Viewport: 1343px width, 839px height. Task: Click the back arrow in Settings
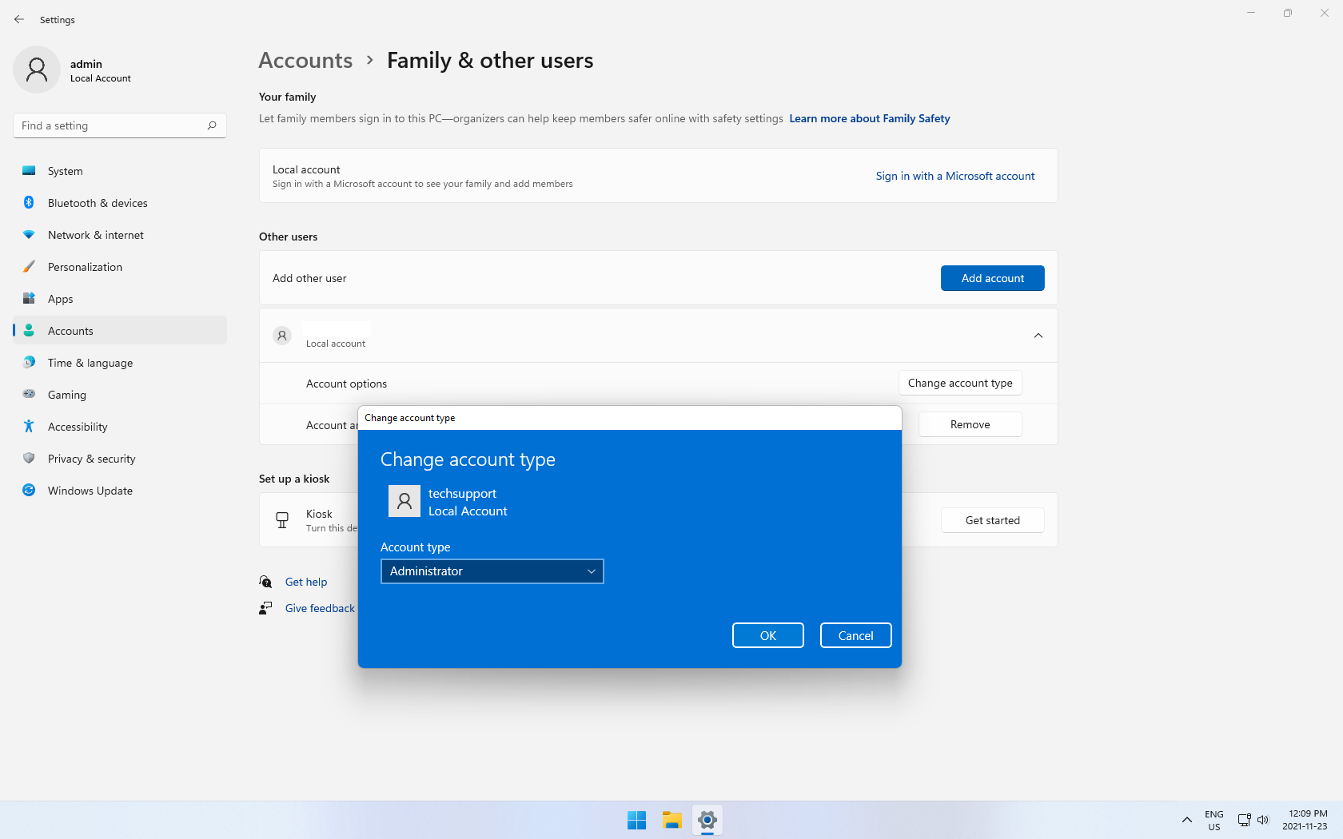tap(19, 19)
